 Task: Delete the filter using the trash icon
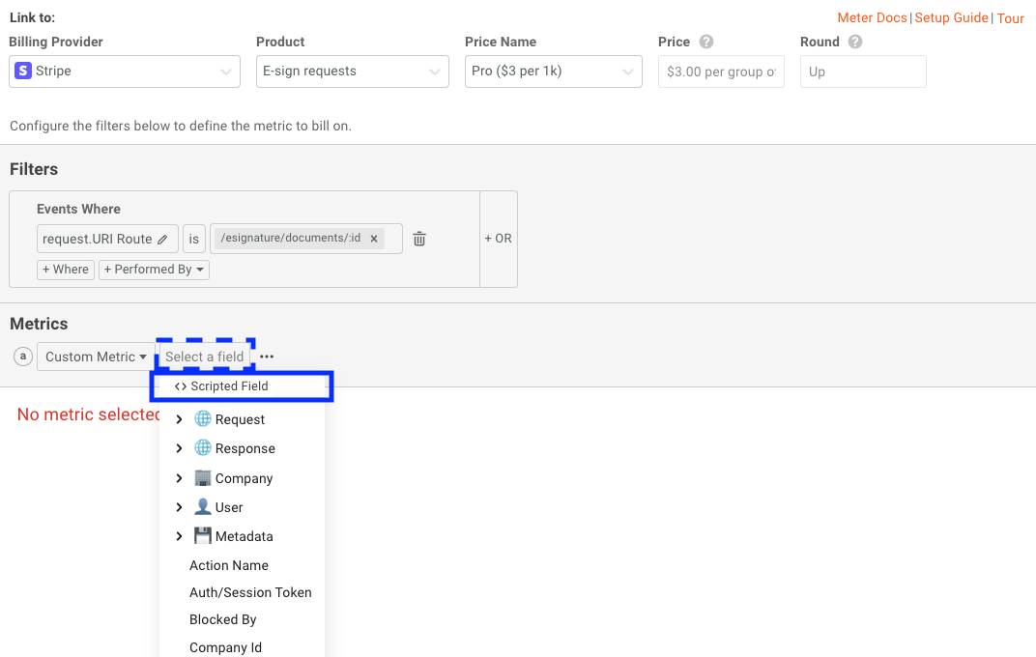[x=418, y=238]
